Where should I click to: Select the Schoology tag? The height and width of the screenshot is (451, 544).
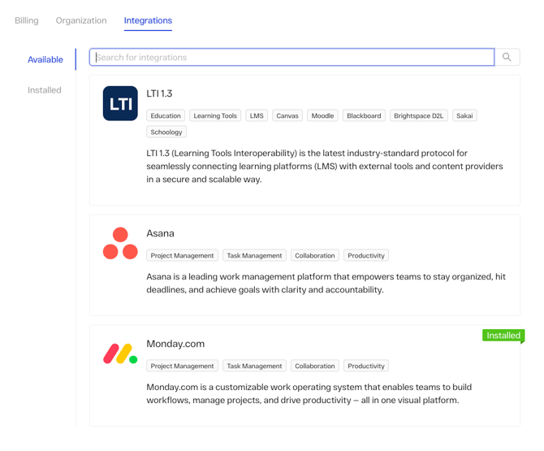(x=166, y=132)
